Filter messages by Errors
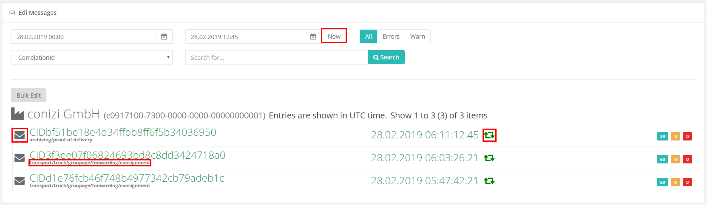 (x=391, y=37)
